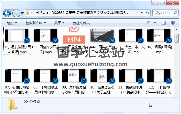Open the 包含到库中 menu
Viewport: 181px width, 114px height.
[35, 23]
